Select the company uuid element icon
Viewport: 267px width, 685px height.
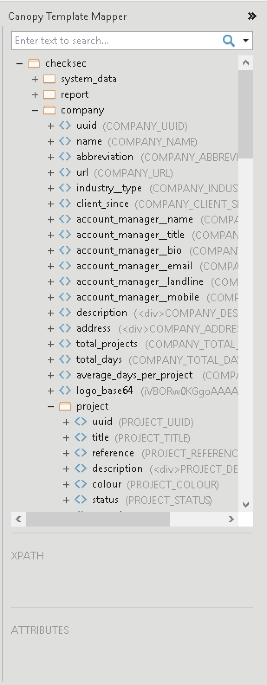(65, 126)
